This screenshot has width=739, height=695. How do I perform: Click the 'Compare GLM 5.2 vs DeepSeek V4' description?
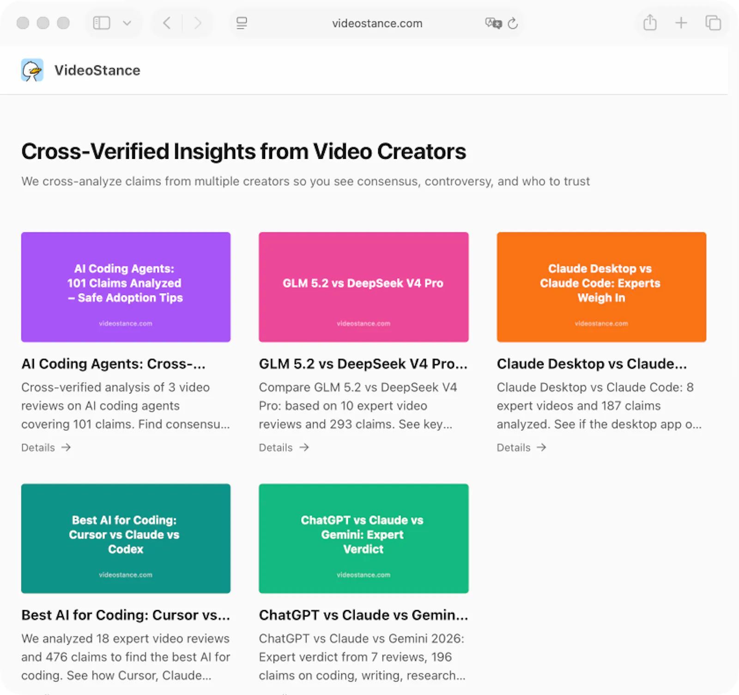pos(358,405)
